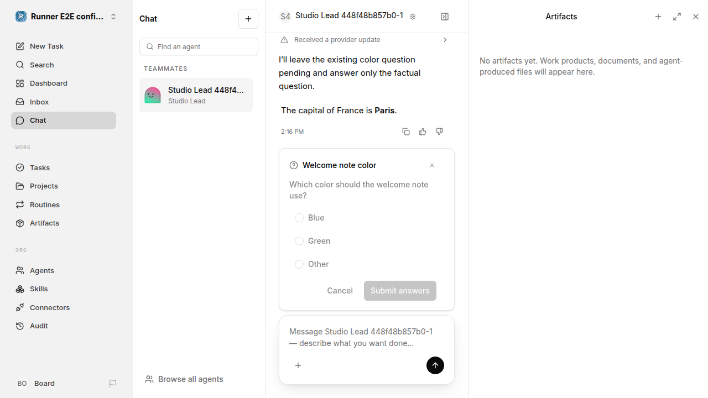
Task: Open the Inbox page
Action: click(x=64, y=102)
